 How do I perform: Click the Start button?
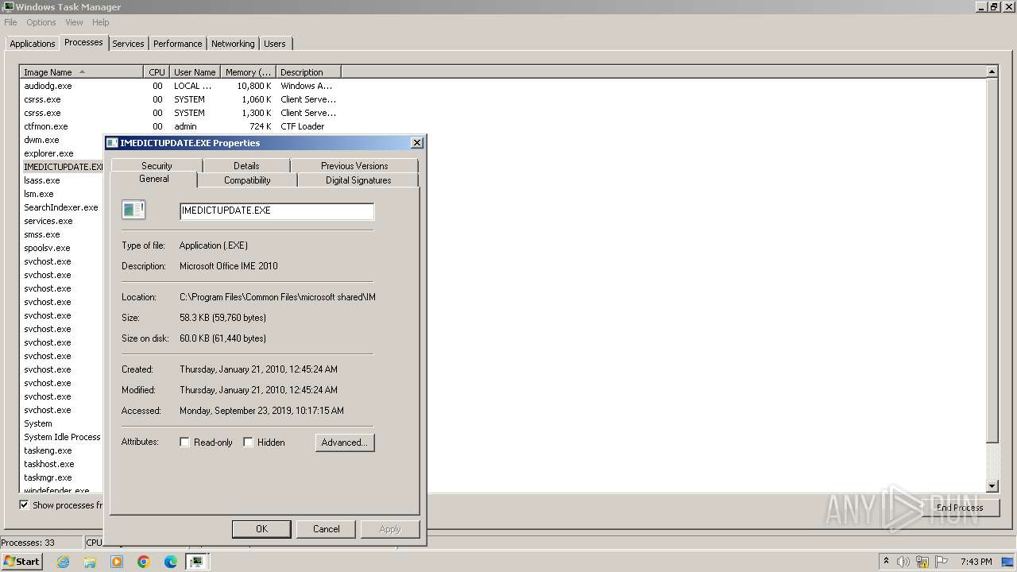pyautogui.click(x=22, y=562)
